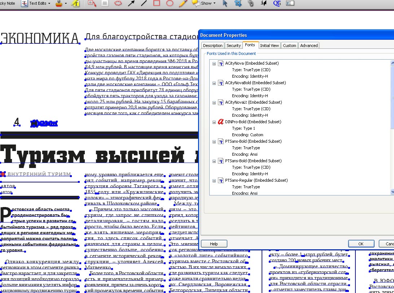Screen dimensions: 394x293
Task: Select the TouchUp Text tool icon
Action: point(290,3)
